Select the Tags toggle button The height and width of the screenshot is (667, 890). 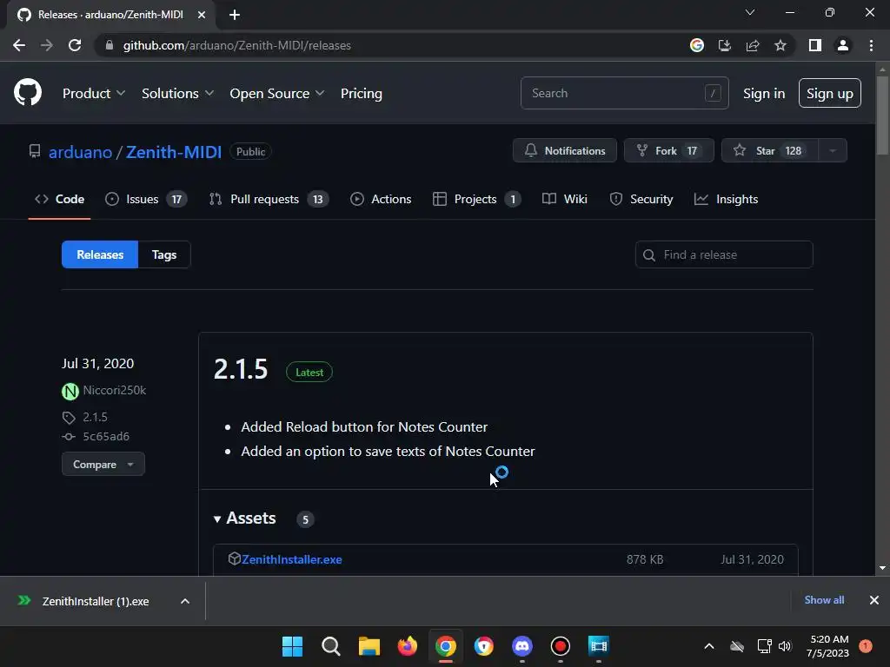tap(164, 254)
